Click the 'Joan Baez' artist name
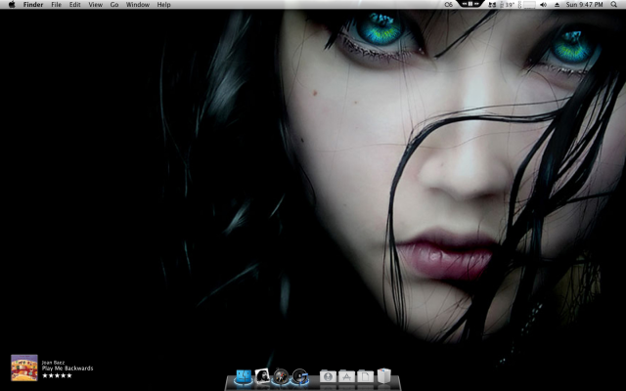This screenshot has height=391, width=626. (53, 363)
